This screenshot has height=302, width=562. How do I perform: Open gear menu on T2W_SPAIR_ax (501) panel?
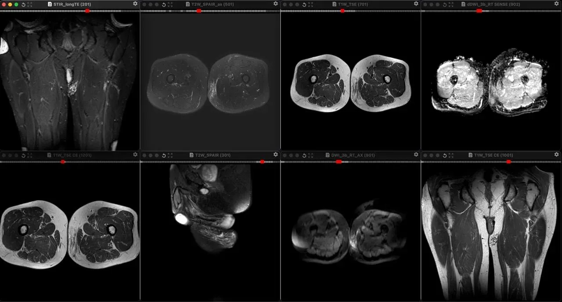coord(276,4)
